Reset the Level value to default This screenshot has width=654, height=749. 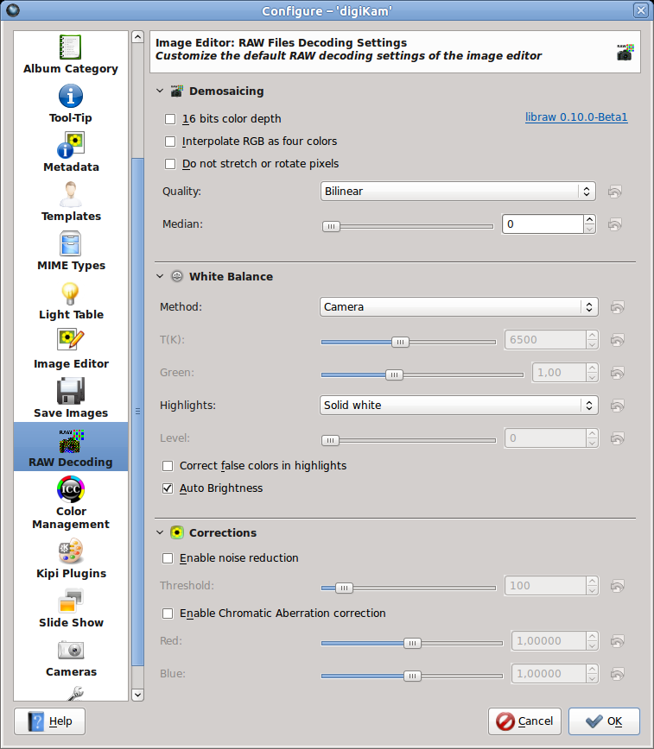click(x=618, y=438)
